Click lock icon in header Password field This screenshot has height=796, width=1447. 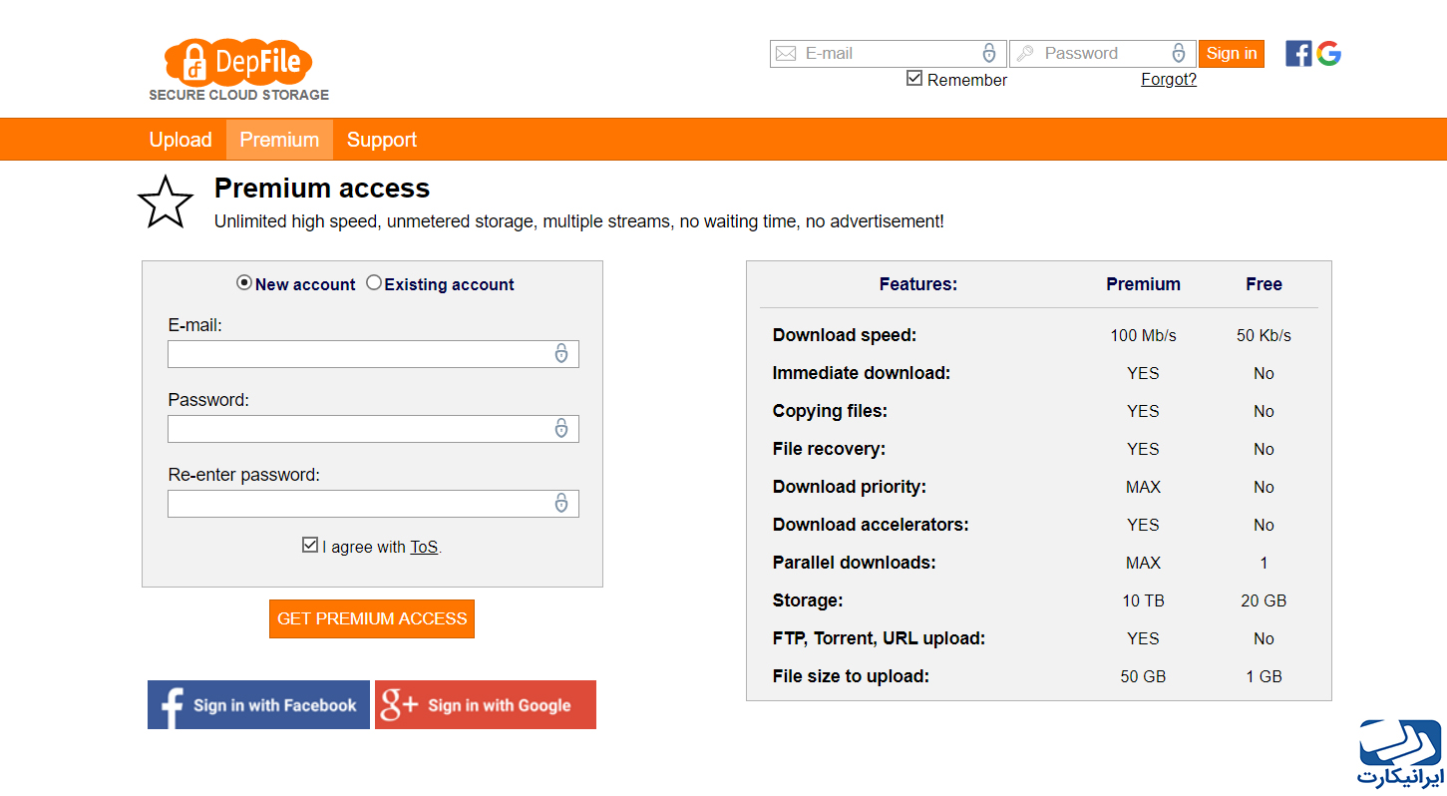pos(1179,54)
